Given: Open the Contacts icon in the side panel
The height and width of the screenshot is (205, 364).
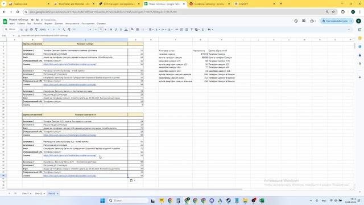Looking at the screenshot, I should click(x=360, y=55).
